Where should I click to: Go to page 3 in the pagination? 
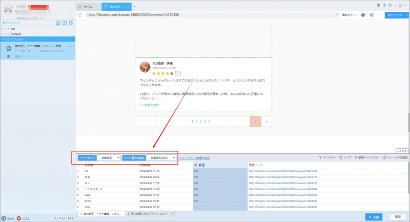coord(200,122)
